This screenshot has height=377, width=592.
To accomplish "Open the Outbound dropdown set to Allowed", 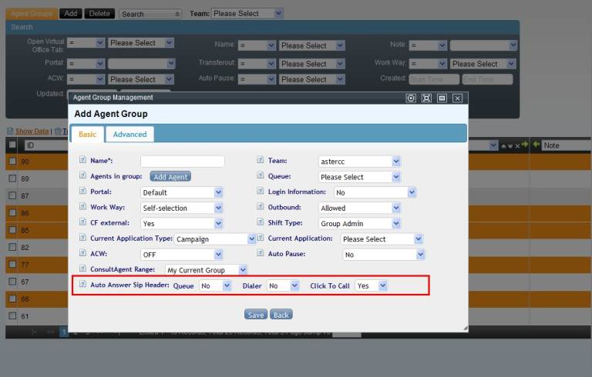I will (x=359, y=208).
